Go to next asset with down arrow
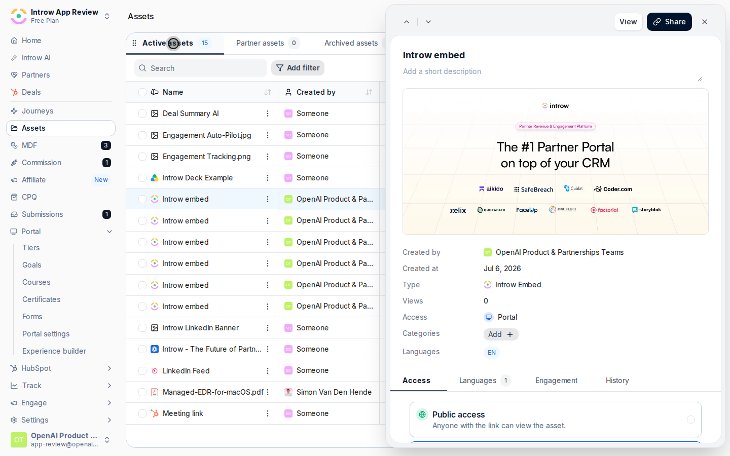Image resolution: width=730 pixels, height=456 pixels. [428, 22]
